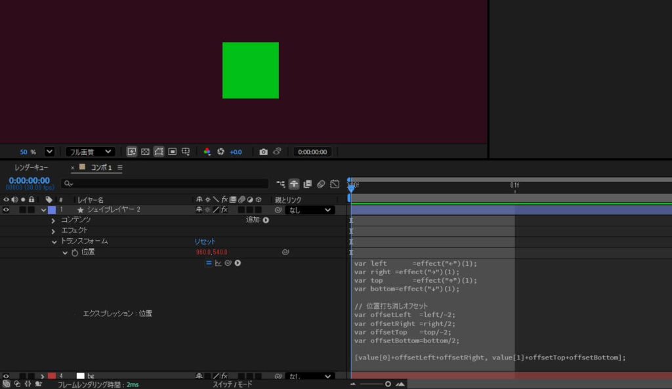This screenshot has width=672, height=389.
Task: Open the コンポ 1 panel menu
Action: 120,167
